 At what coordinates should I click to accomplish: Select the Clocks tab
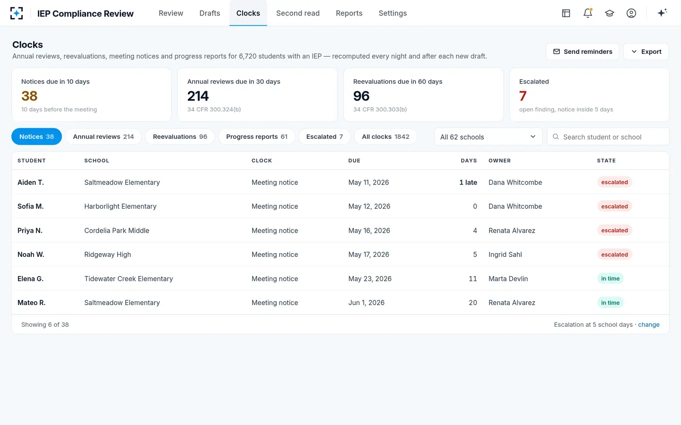(x=248, y=13)
